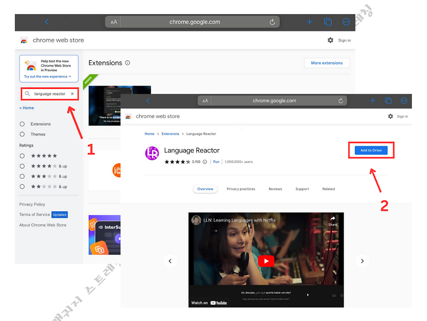This screenshot has height=321, width=427.
Task: Sign in on front chrome web store
Action: tap(403, 116)
